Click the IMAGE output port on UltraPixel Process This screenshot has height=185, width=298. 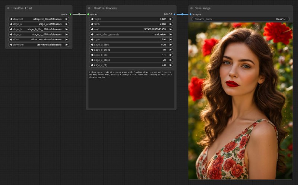(174, 14)
